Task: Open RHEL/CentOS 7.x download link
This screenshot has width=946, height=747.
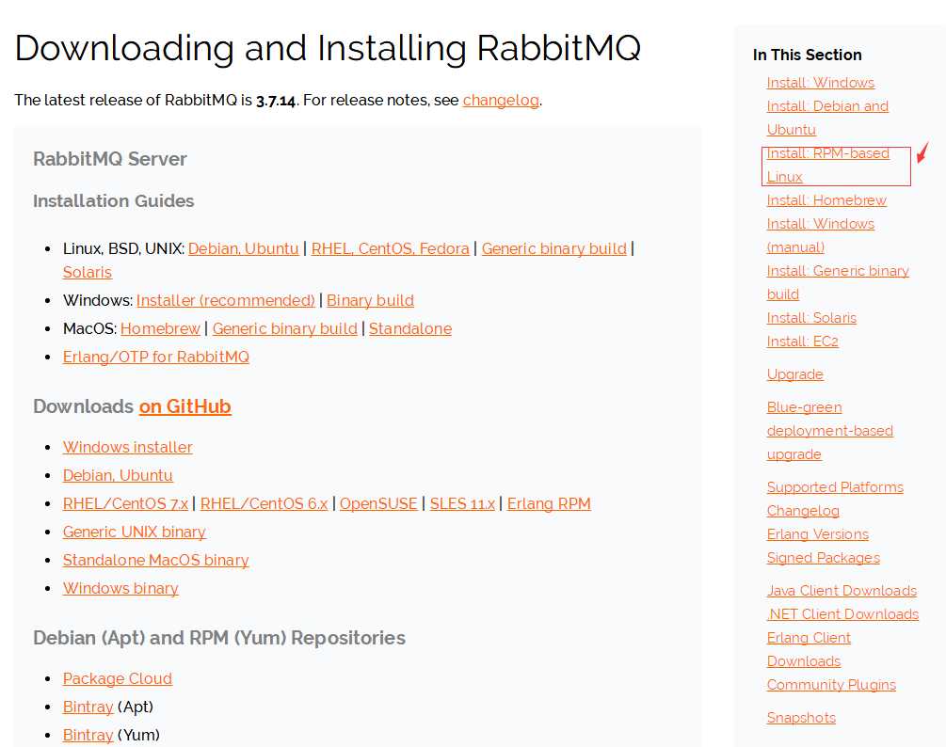Action: (125, 503)
